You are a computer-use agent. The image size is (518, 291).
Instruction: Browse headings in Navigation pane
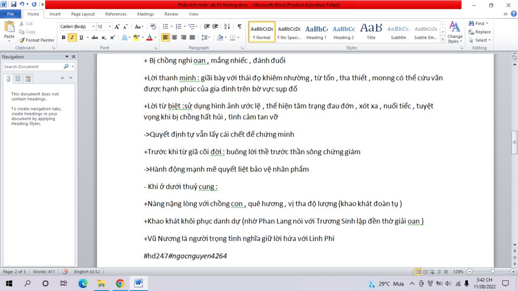pyautogui.click(x=8, y=78)
